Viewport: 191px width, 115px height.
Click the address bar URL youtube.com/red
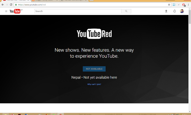(x=32, y=5)
